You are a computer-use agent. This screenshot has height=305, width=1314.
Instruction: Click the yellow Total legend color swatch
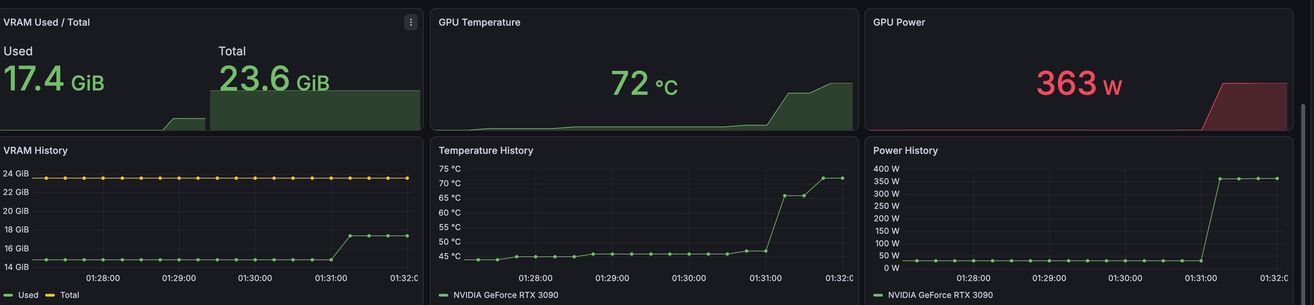(50, 295)
